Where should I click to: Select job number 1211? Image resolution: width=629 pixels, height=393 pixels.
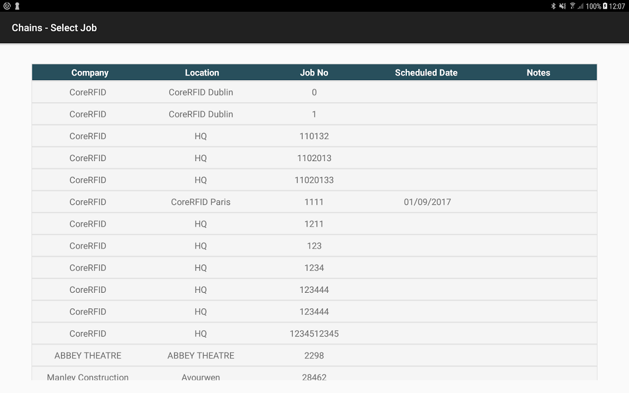tap(314, 224)
